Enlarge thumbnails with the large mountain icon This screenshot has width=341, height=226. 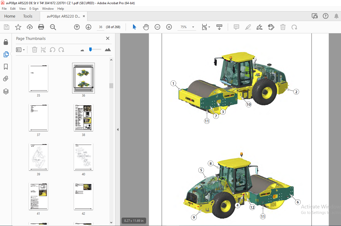(x=108, y=50)
